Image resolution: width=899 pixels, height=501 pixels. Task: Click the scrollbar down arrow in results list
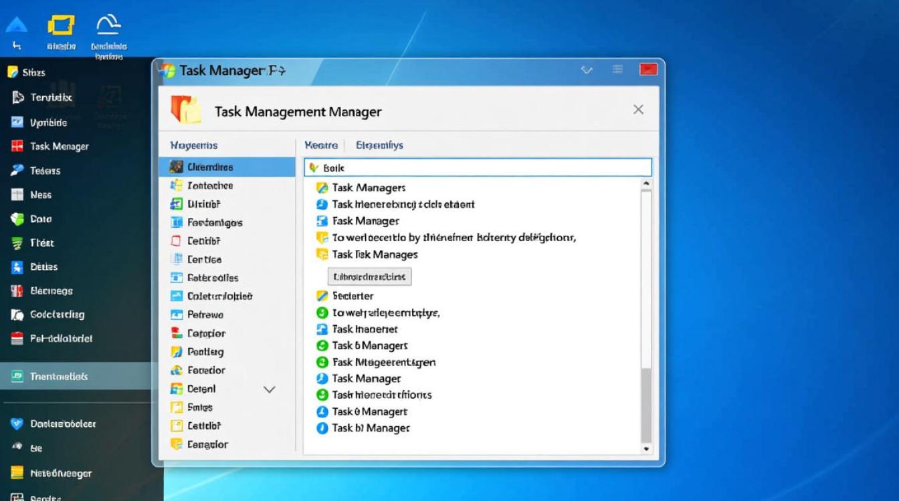pos(646,450)
